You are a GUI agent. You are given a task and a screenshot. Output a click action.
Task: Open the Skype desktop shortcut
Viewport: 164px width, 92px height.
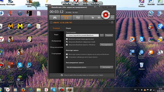pyautogui.click(x=20, y=66)
